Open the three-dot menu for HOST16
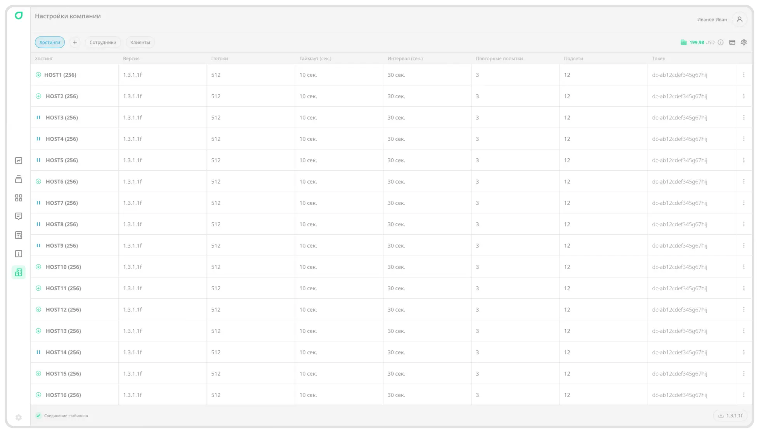The height and width of the screenshot is (433, 759). coord(744,395)
